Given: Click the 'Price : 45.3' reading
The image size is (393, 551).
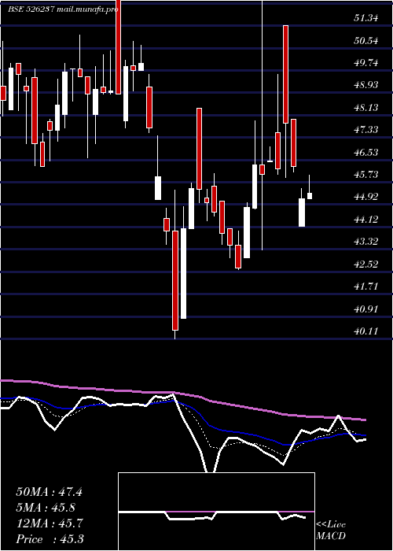Looking at the screenshot, I should (50, 539).
